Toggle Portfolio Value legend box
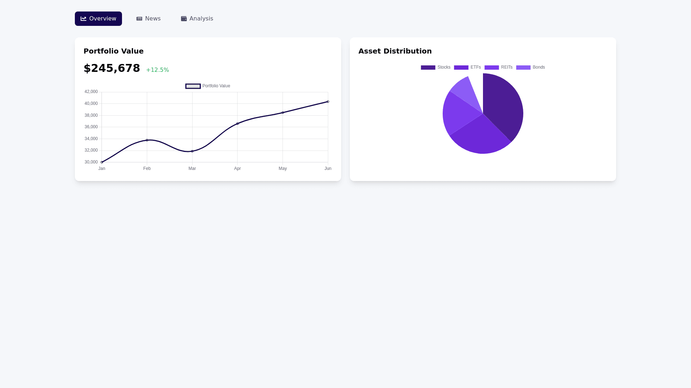Screen dimensions: 691x388 tap(193, 86)
